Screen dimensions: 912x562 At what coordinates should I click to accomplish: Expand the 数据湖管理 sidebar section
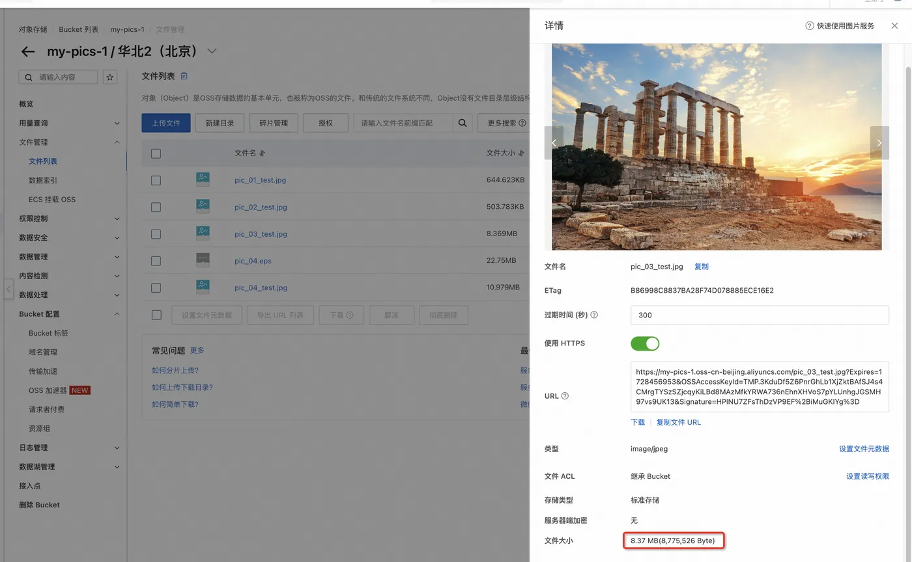[x=117, y=467]
